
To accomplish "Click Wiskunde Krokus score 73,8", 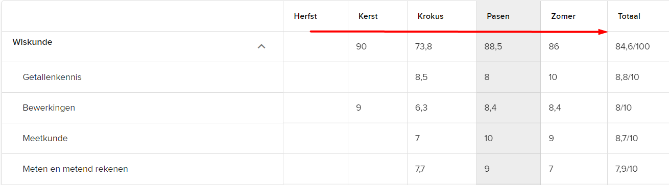I will [x=424, y=47].
